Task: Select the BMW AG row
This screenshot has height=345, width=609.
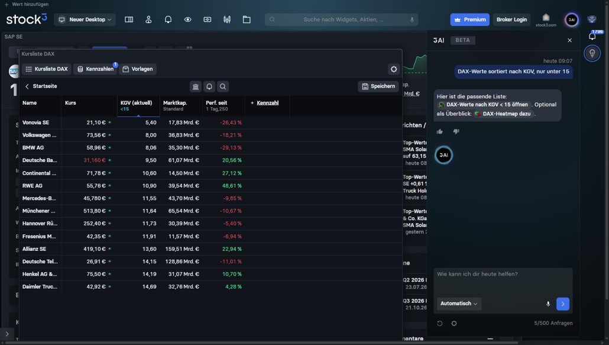Action: [210, 147]
